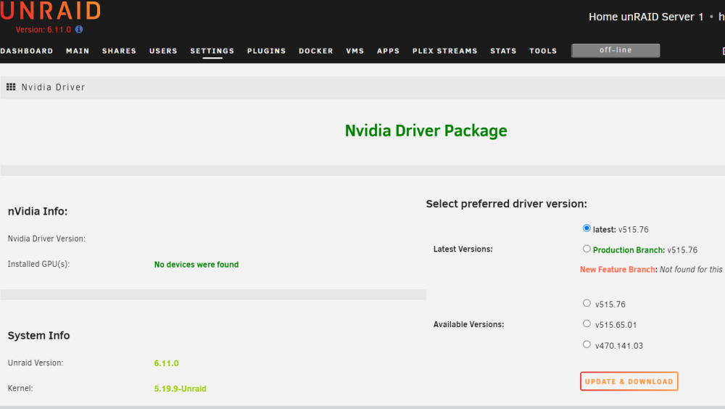
Task: Open the Apps tab
Action: coord(388,51)
